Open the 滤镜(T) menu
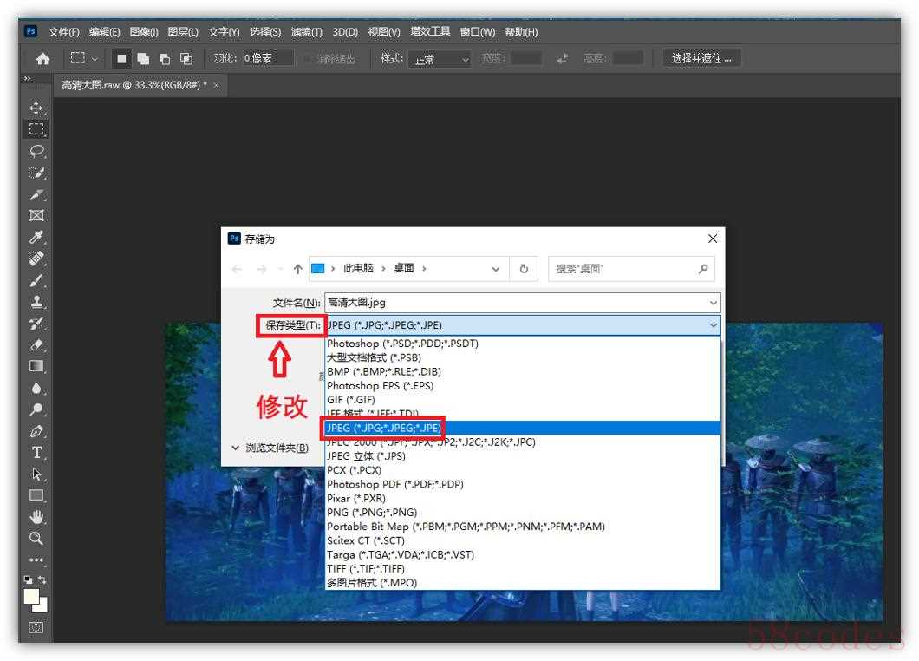Image resolution: width=919 pixels, height=661 pixels. [x=306, y=32]
